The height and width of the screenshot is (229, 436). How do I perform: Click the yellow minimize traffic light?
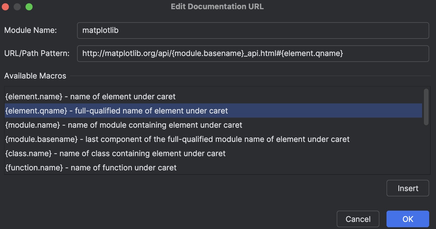click(17, 7)
